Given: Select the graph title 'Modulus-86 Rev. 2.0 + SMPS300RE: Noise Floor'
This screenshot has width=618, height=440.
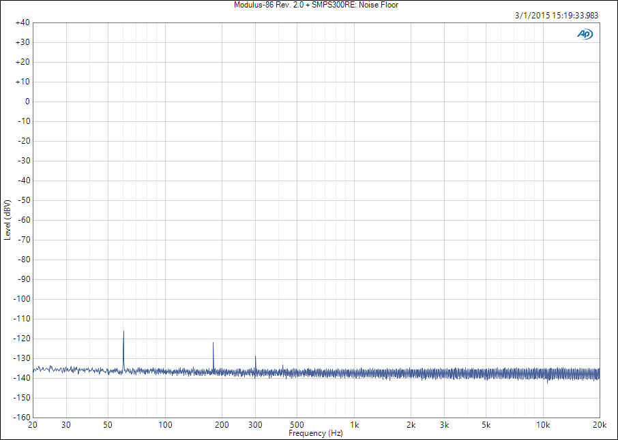Looking at the screenshot, I should tap(316, 5).
